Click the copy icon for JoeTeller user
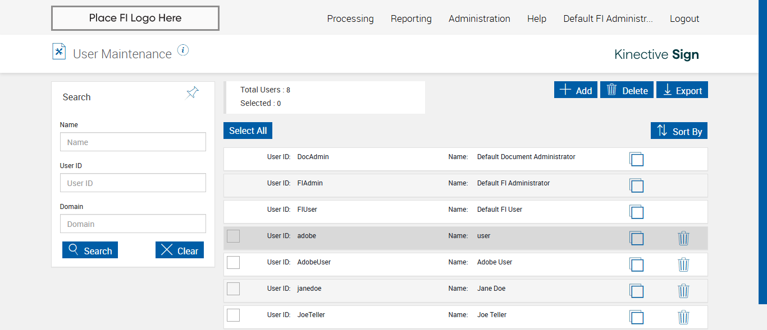The image size is (767, 330). 636,317
